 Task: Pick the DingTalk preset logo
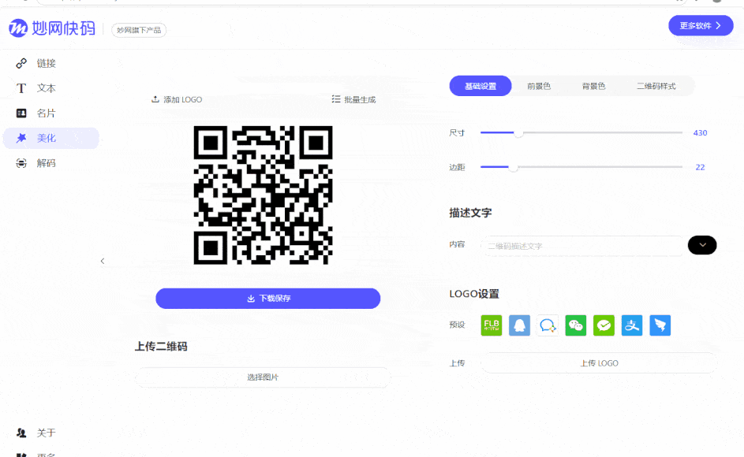pyautogui.click(x=660, y=325)
